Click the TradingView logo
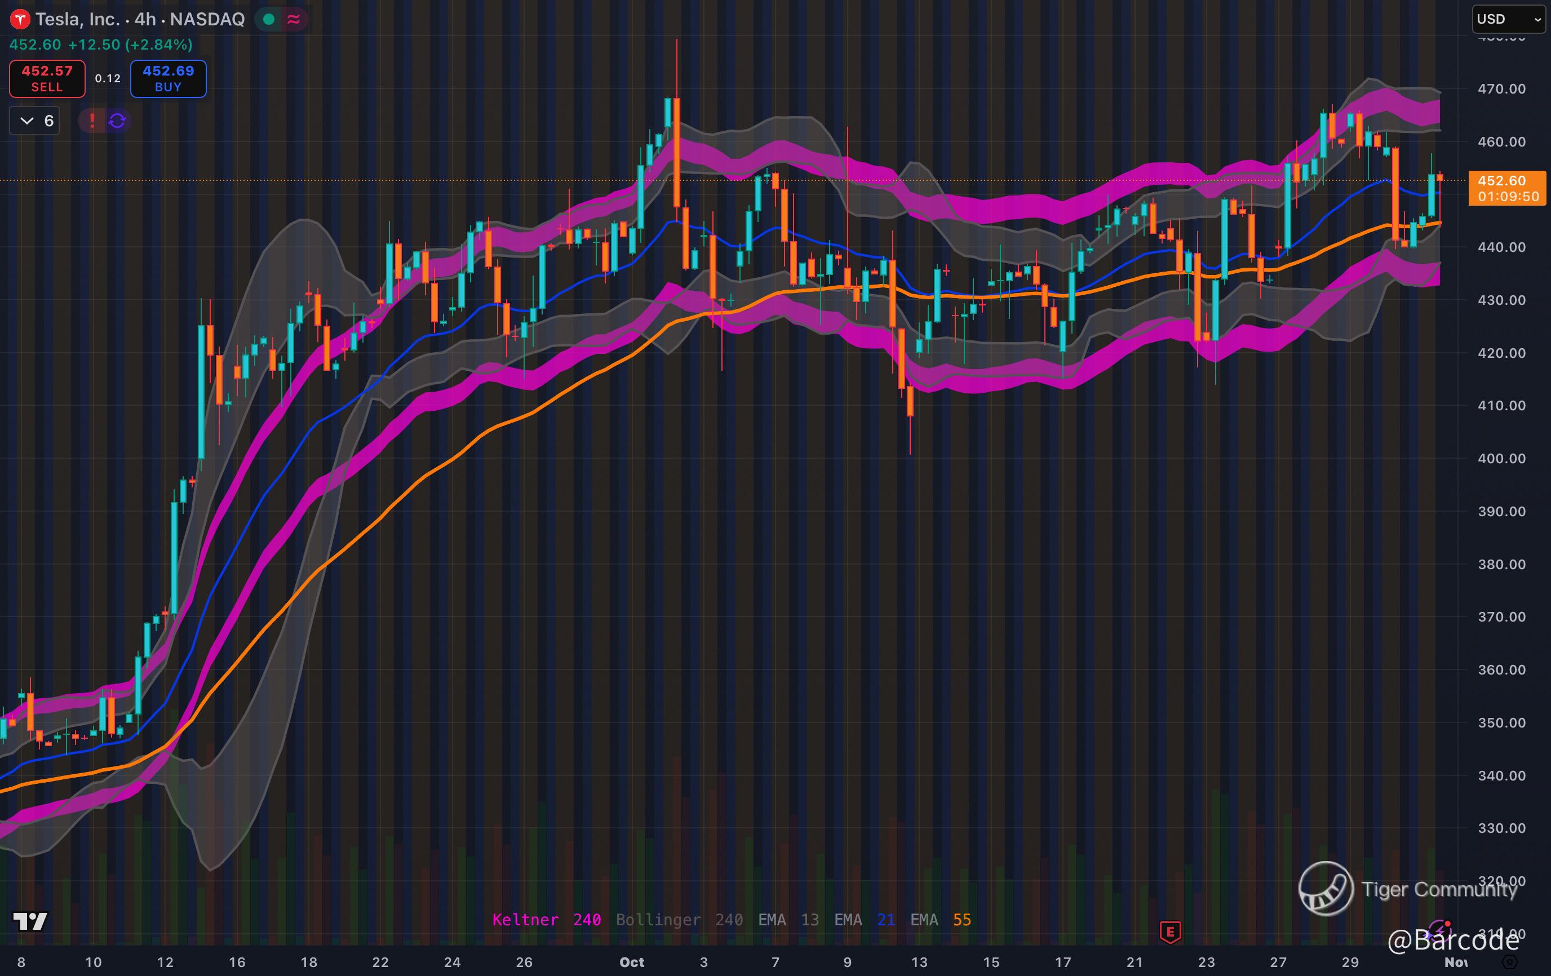The image size is (1551, 976). [x=30, y=921]
